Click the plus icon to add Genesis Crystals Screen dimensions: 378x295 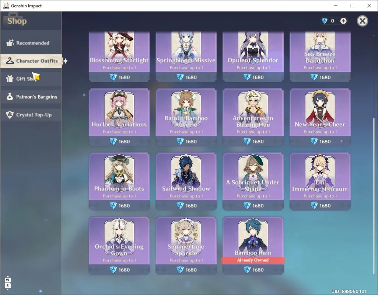point(343,21)
